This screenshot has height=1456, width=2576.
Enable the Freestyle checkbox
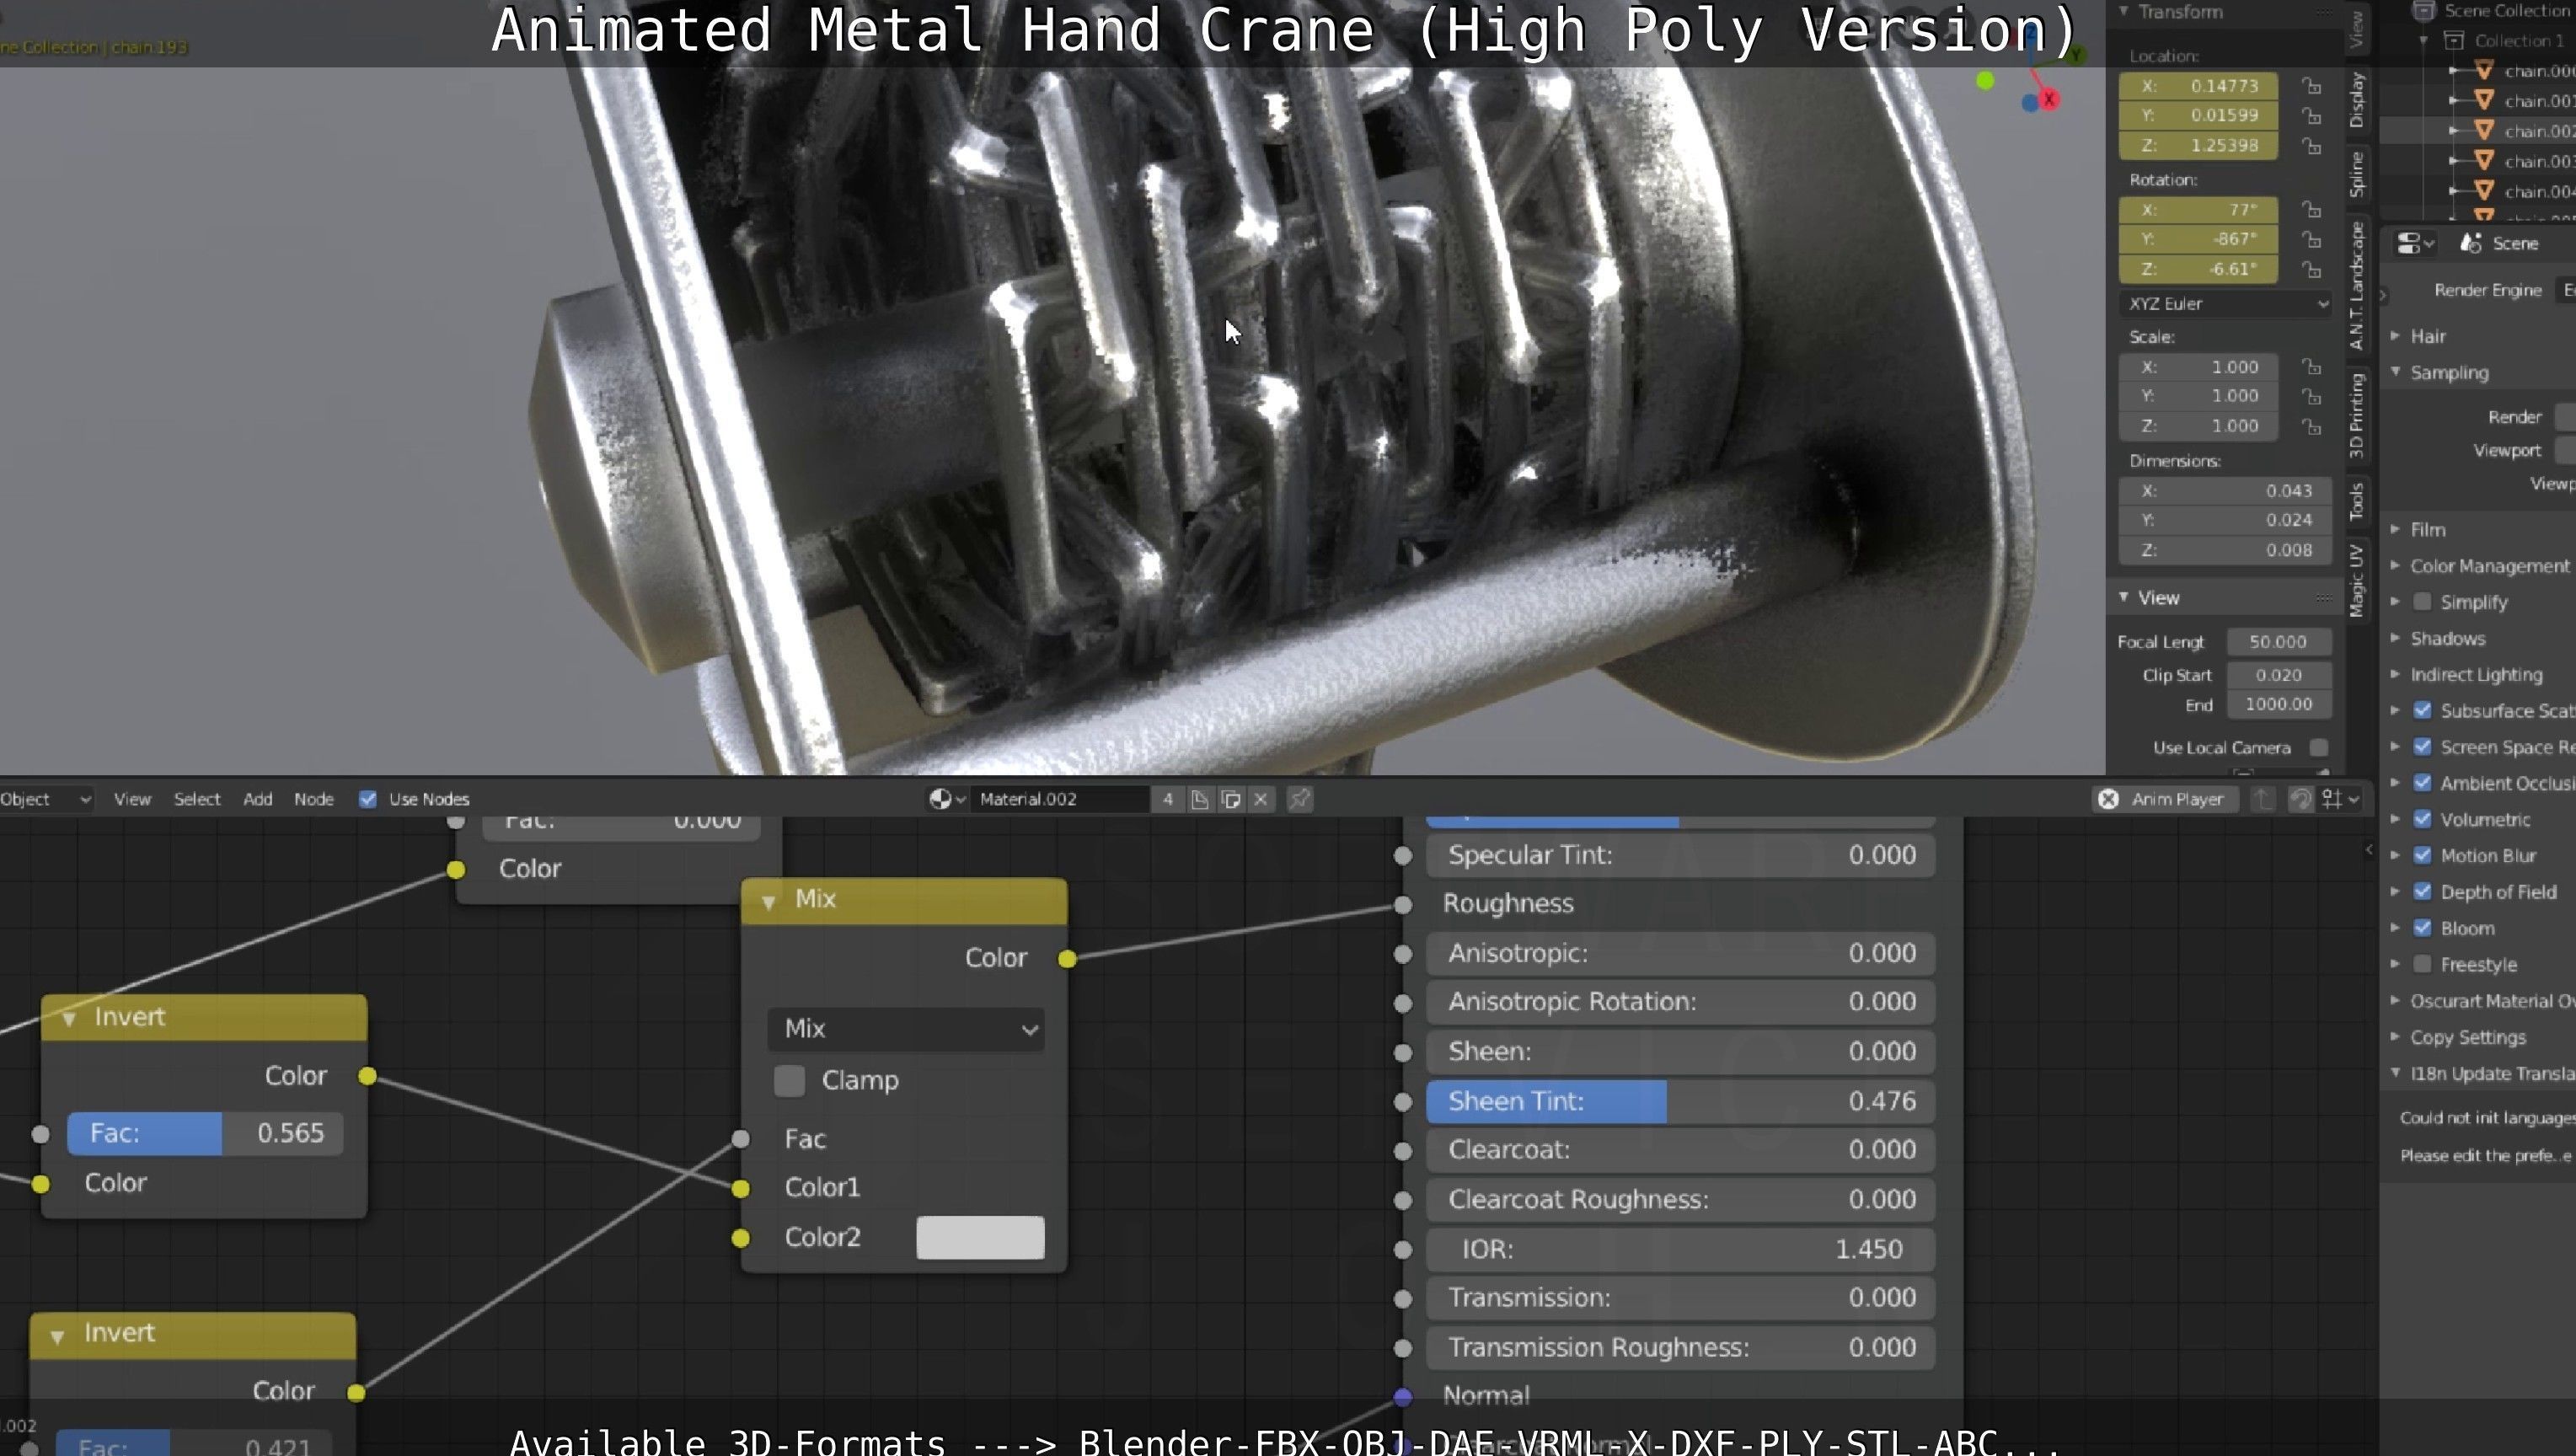2422,965
